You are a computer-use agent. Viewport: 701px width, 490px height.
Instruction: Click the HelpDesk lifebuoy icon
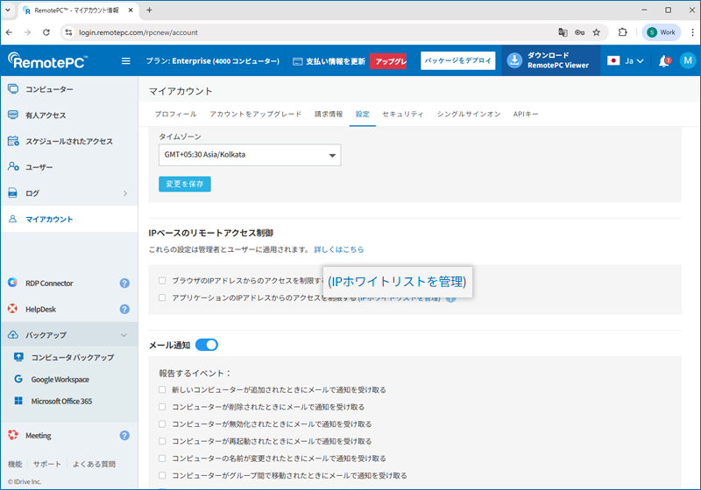12,308
